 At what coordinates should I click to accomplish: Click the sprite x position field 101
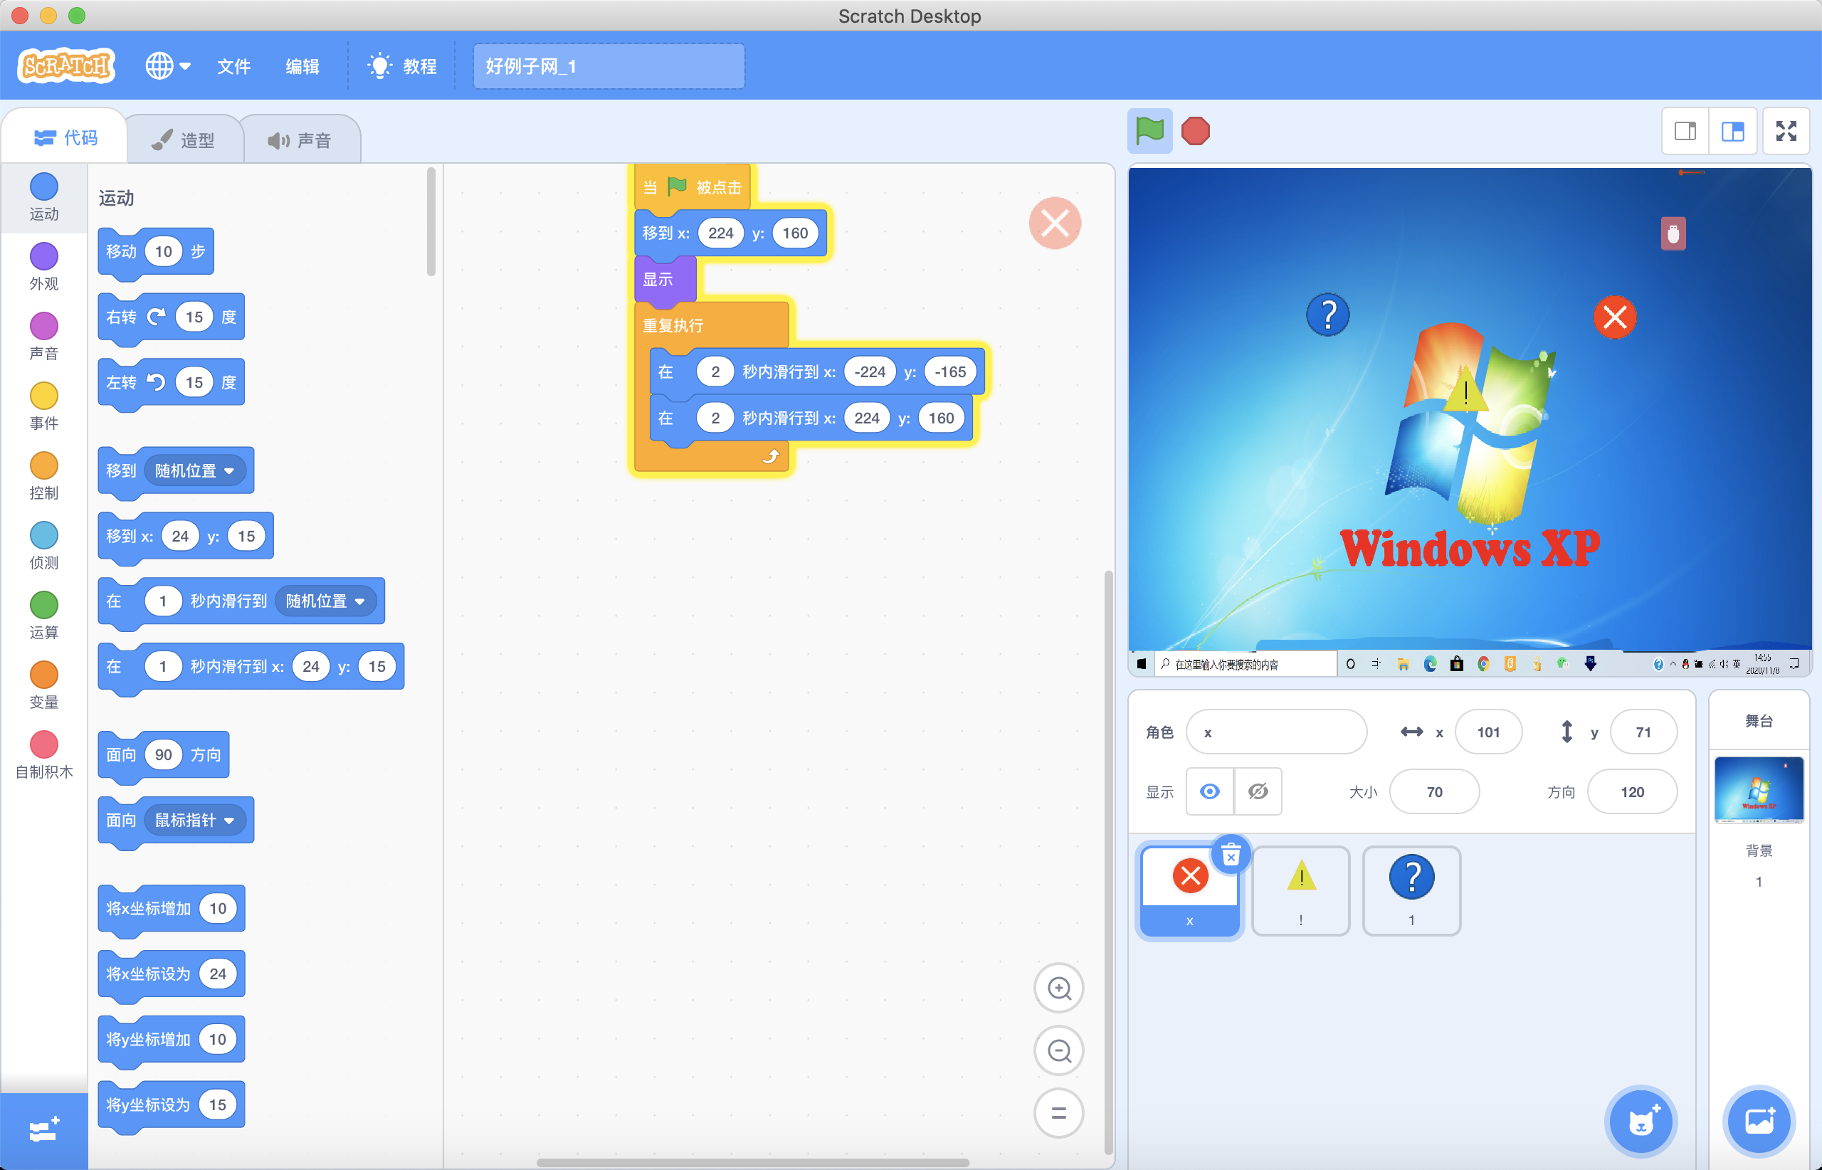tap(1488, 732)
